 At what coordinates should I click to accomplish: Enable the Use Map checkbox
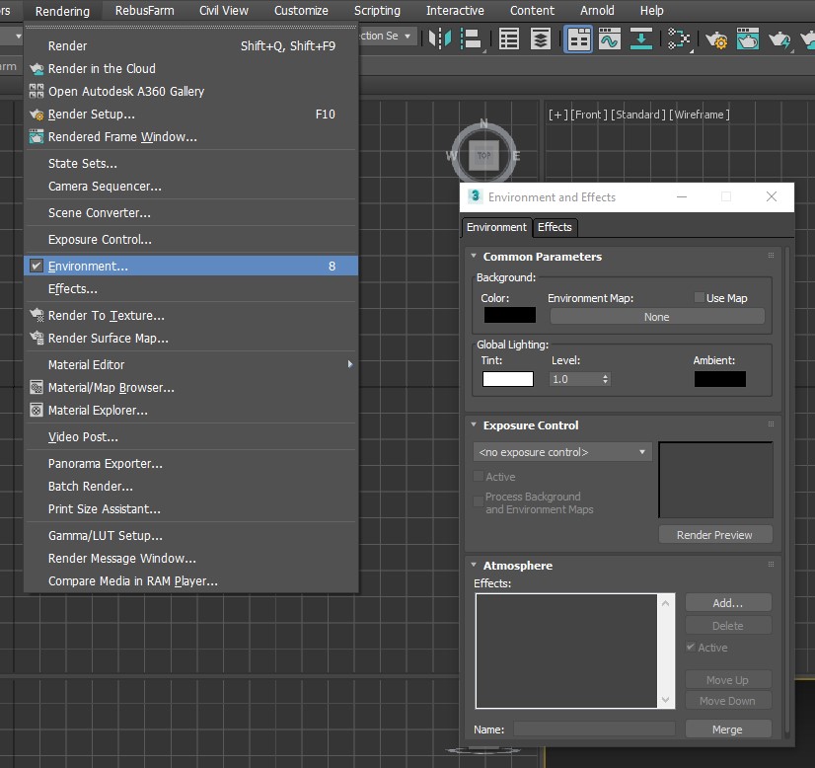(700, 298)
